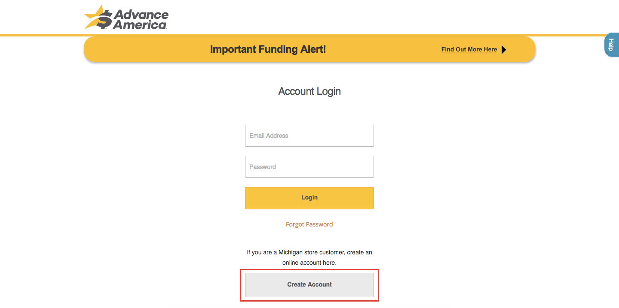
Task: Click the Important Funding Alert heading
Action: pyautogui.click(x=268, y=49)
